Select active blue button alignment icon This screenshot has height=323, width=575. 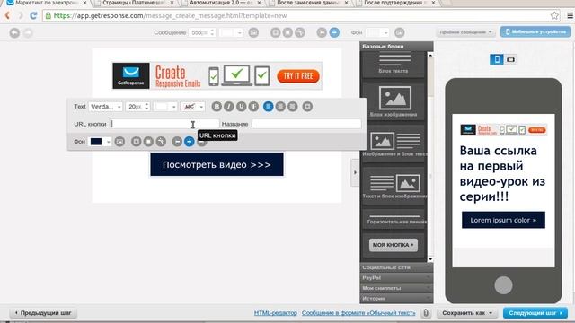point(190,142)
